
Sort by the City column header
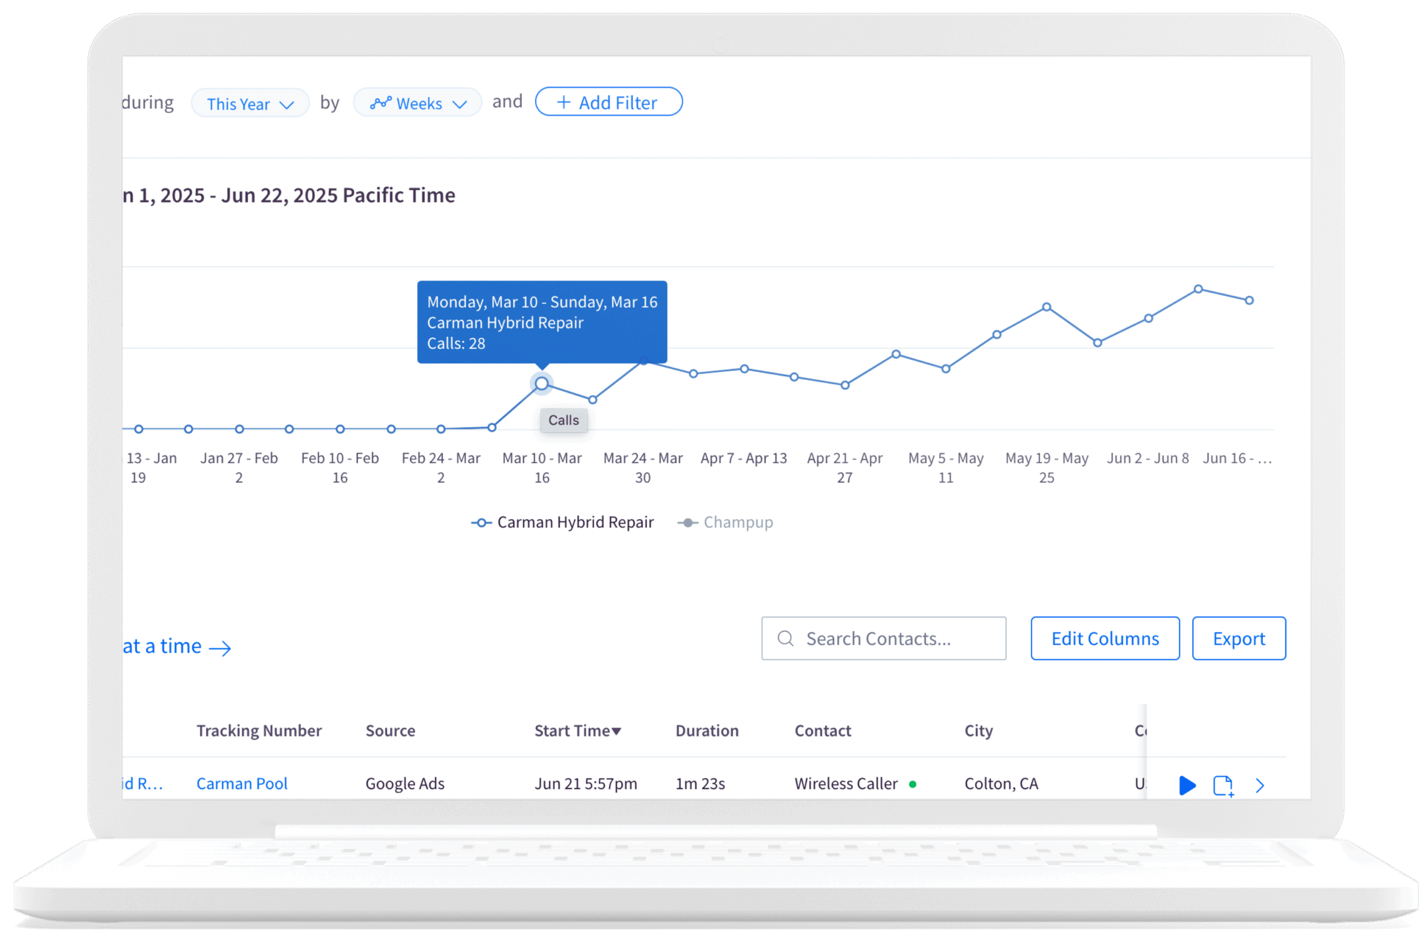pos(978,730)
